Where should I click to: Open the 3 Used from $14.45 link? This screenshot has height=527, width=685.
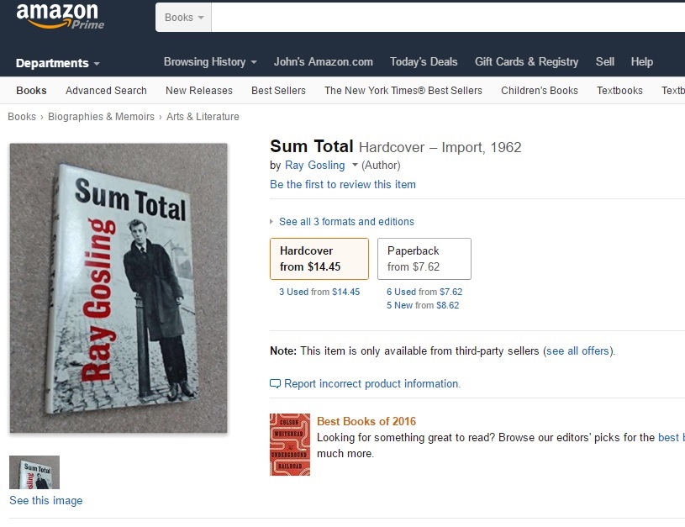point(319,292)
